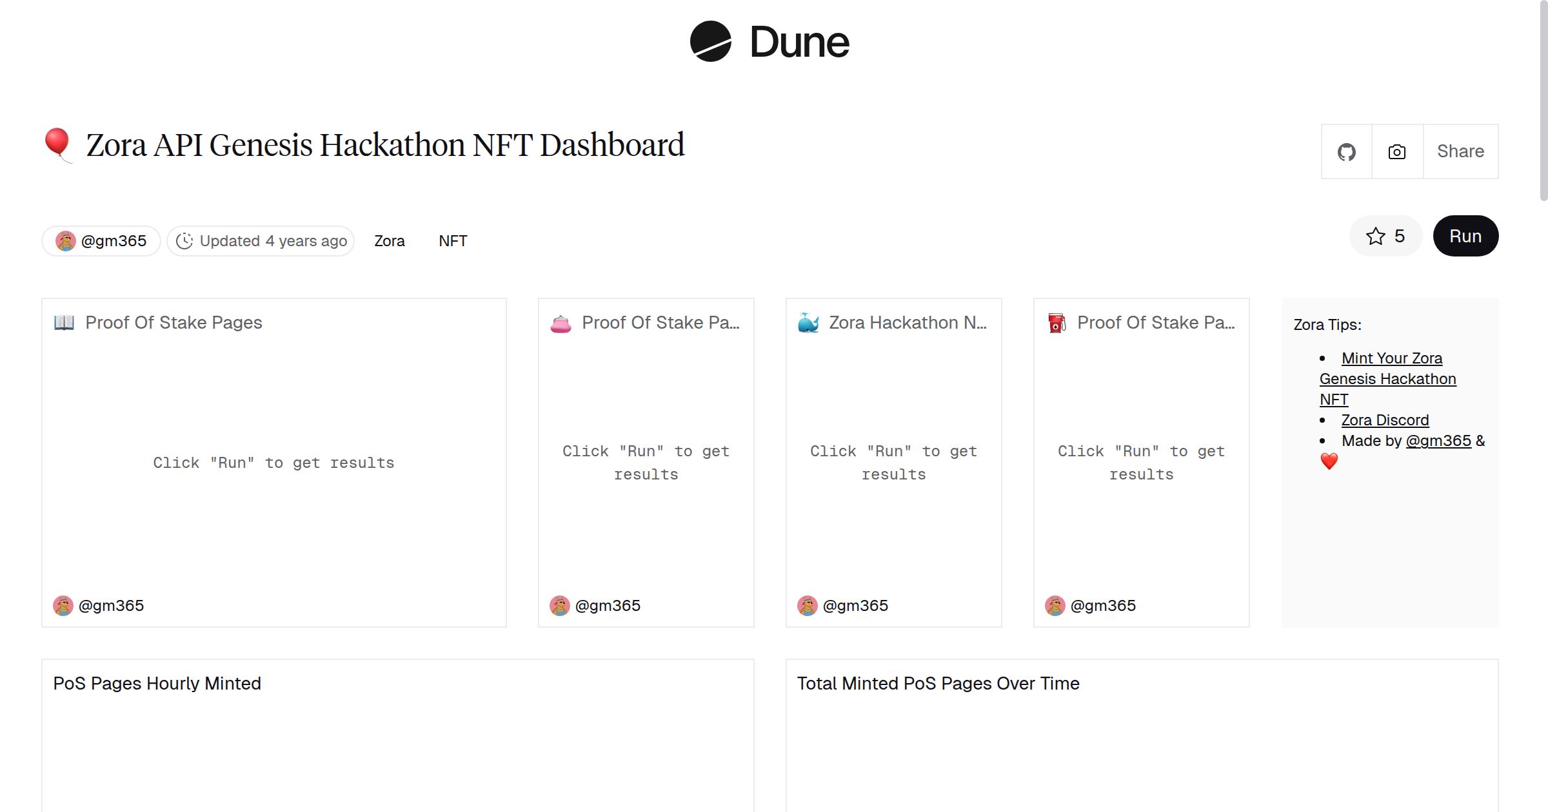Click the fire extinguisher emoji on the fourth widget
The image size is (1548, 812).
point(1057,322)
